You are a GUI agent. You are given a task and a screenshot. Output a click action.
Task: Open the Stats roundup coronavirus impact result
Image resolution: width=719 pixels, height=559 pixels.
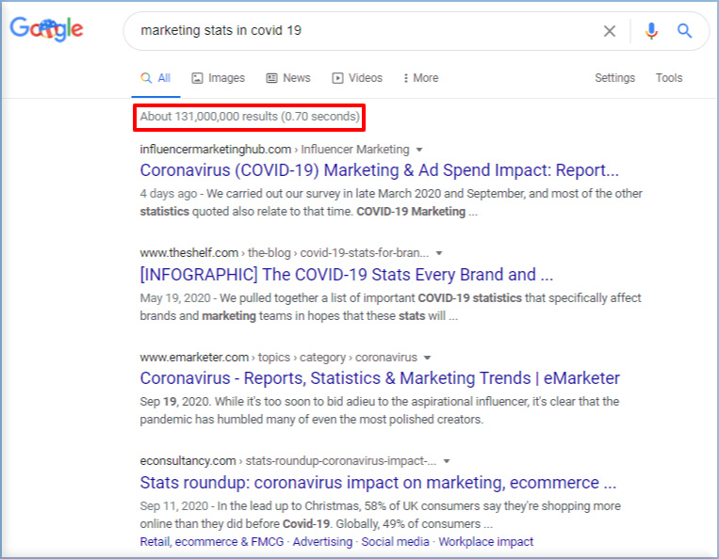tap(378, 483)
